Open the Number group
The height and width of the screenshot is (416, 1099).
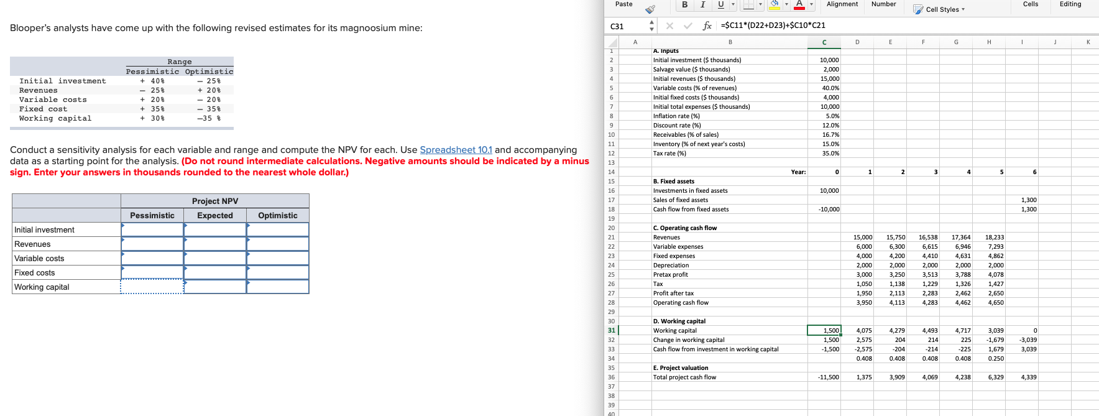coord(883,4)
